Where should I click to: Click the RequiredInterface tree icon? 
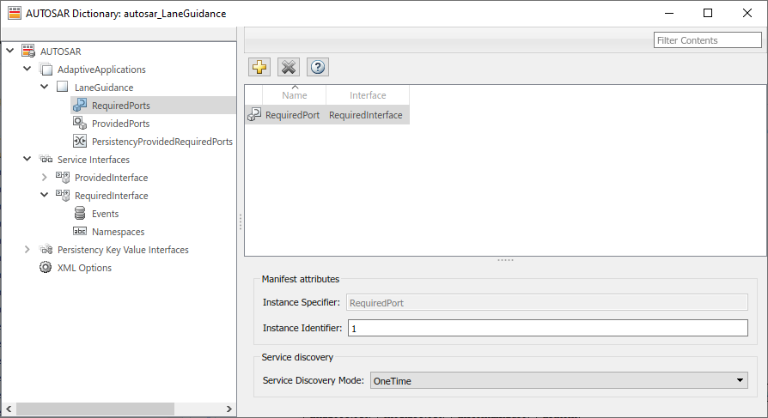63,196
